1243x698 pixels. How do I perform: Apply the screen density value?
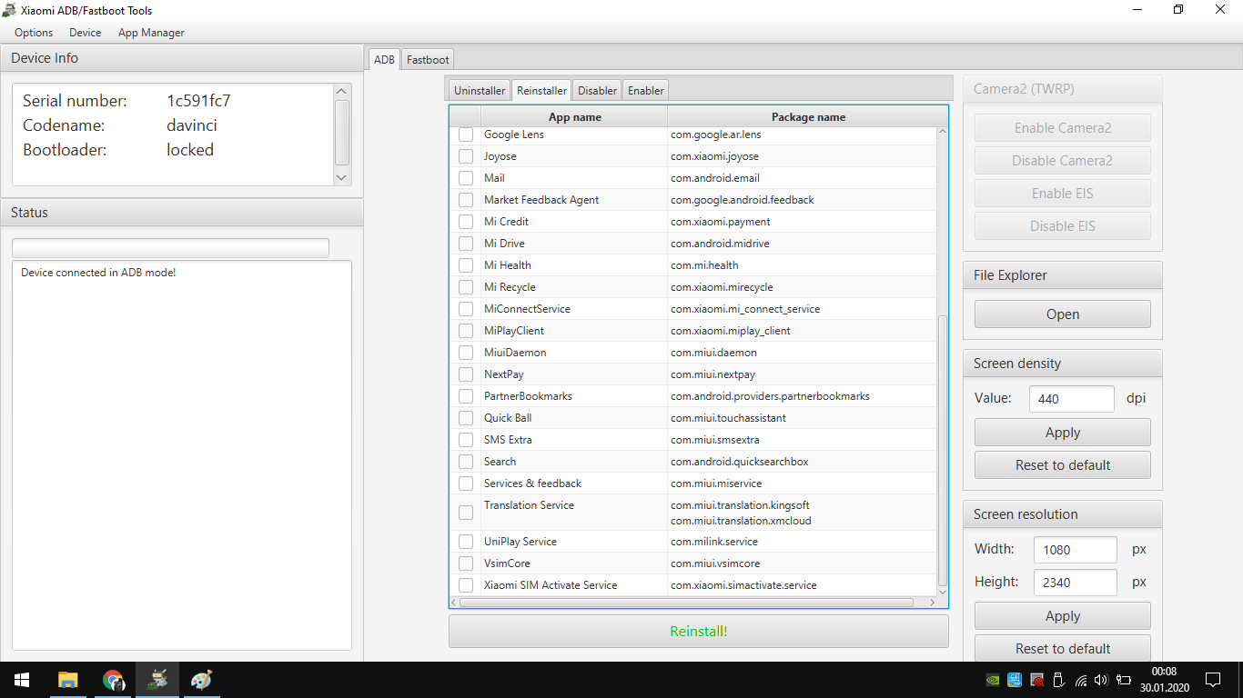[x=1062, y=433]
